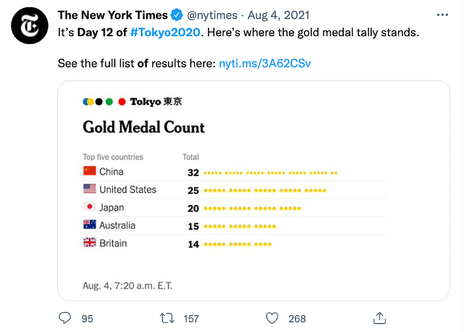Open the Aug 4, 2021 timestamp
This screenshot has height=332, width=464.
click(x=279, y=15)
